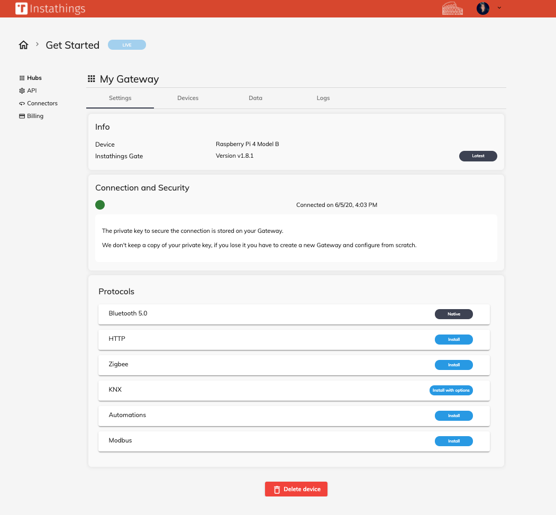Go to the home icon

click(x=23, y=45)
